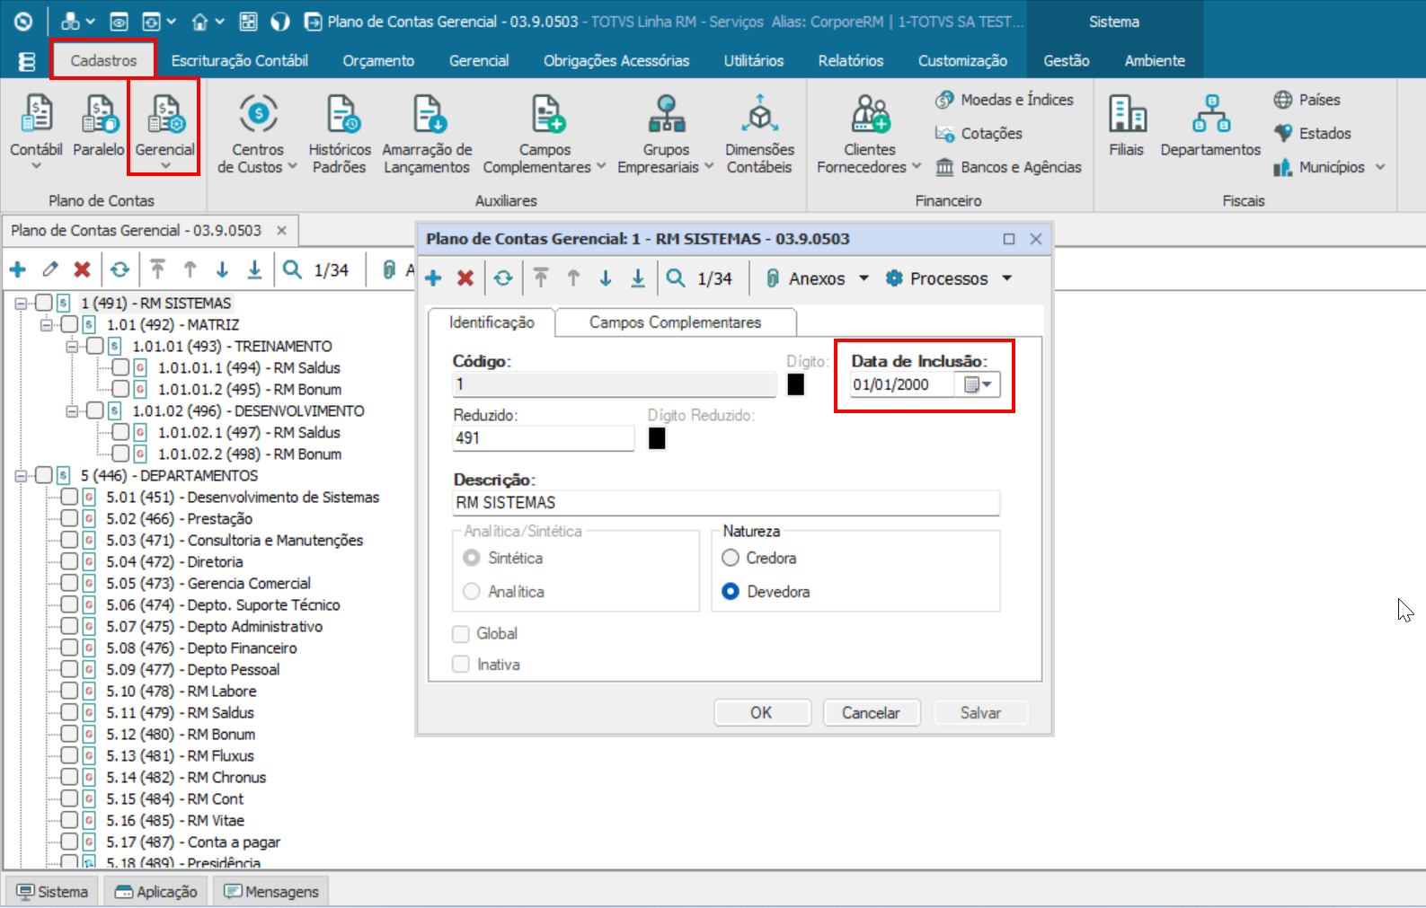The width and height of the screenshot is (1426, 908).
Task: Open Estados
Action: click(x=1312, y=133)
